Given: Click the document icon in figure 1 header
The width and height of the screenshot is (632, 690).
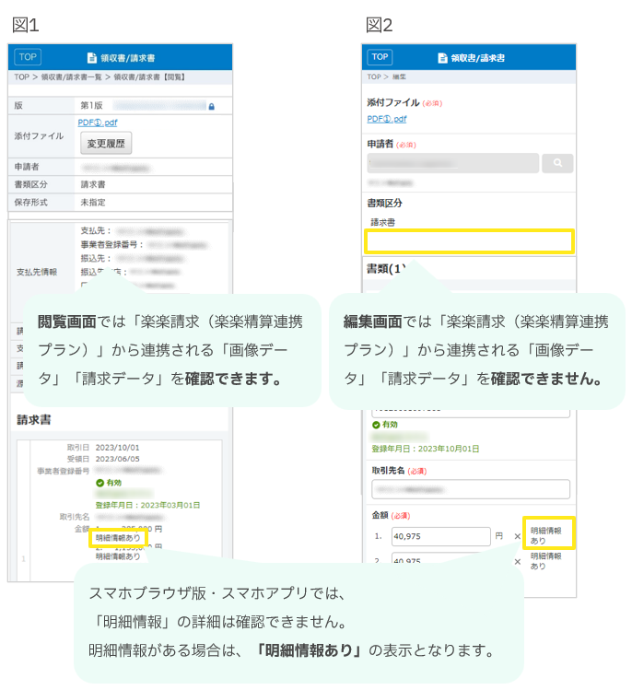Looking at the screenshot, I should tap(92, 58).
